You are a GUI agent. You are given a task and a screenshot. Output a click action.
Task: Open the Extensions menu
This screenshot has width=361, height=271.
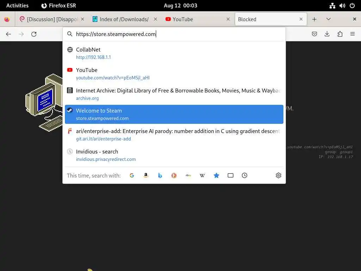click(340, 34)
